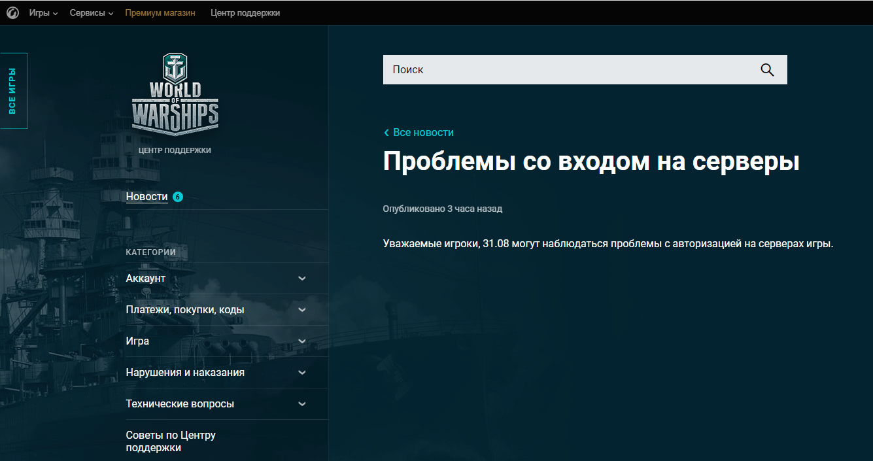Click the magnifier search icon
The height and width of the screenshot is (461, 873).
[x=767, y=70]
